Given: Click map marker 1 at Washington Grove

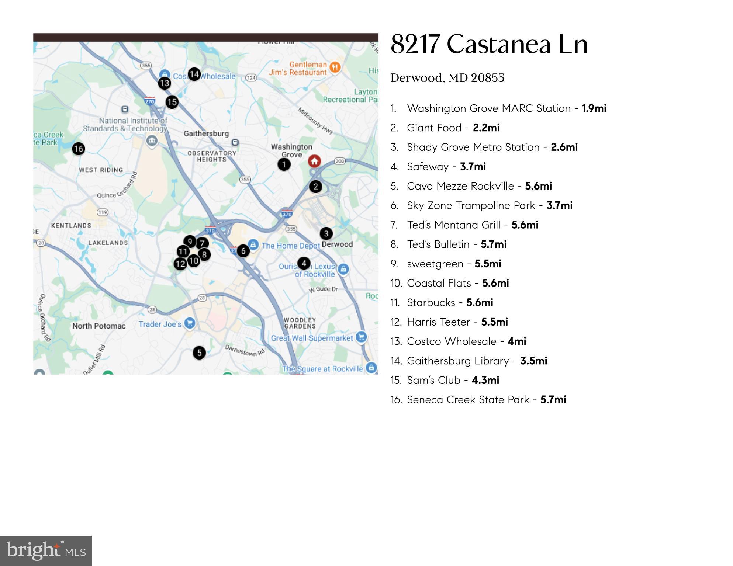Looking at the screenshot, I should point(284,164).
